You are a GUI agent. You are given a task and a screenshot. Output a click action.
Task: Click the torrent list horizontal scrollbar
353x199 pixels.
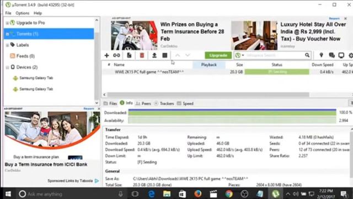208,95
